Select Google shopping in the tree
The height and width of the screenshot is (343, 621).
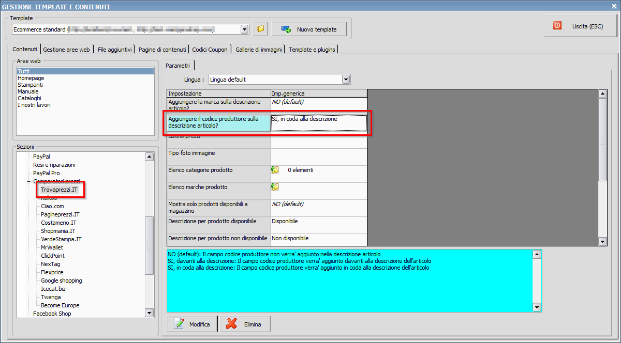[62, 280]
